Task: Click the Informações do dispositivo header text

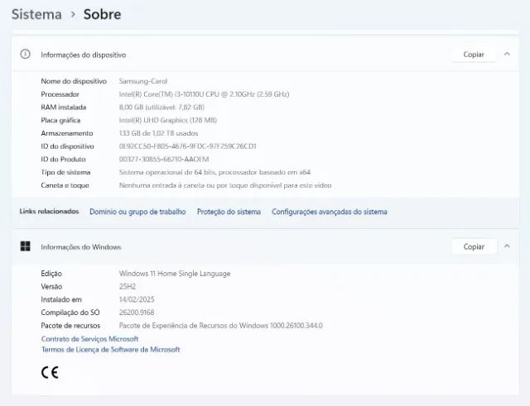Action: click(x=84, y=55)
